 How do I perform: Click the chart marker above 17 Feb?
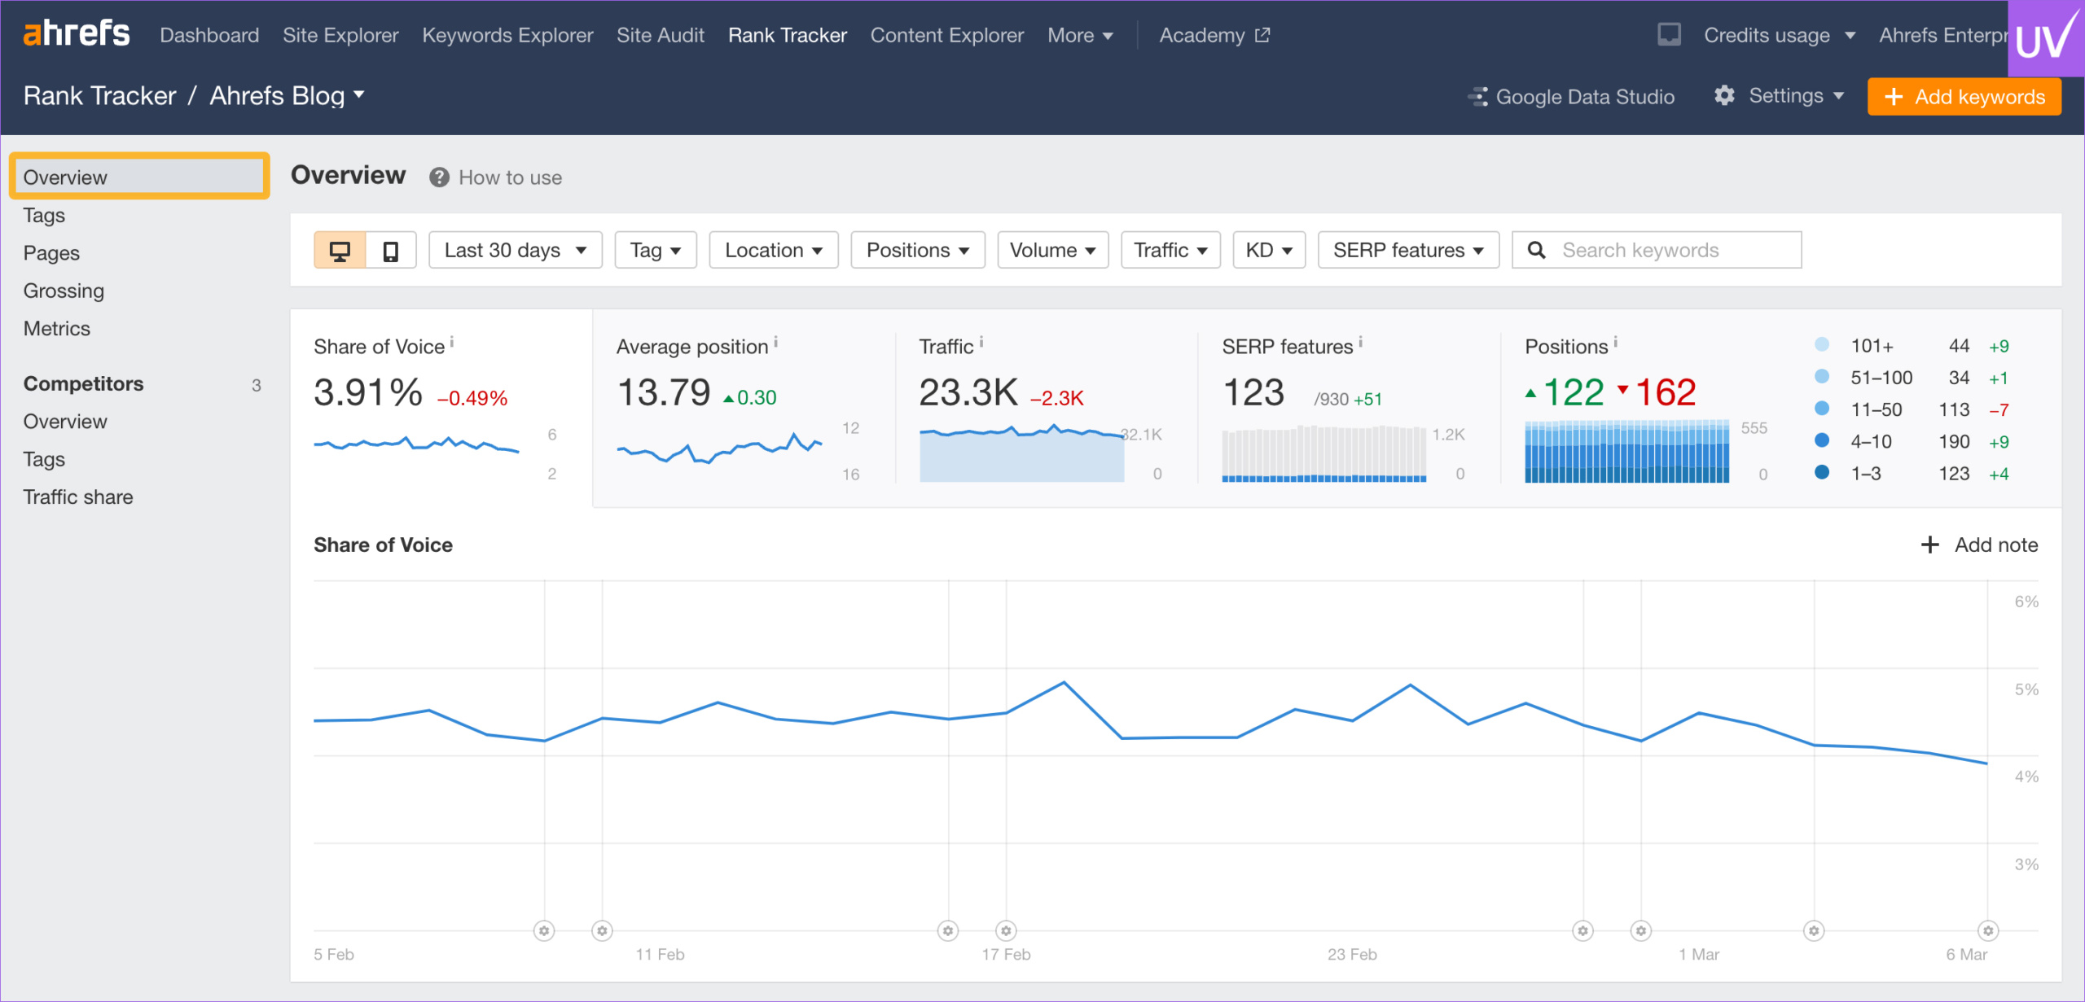pyautogui.click(x=1006, y=930)
